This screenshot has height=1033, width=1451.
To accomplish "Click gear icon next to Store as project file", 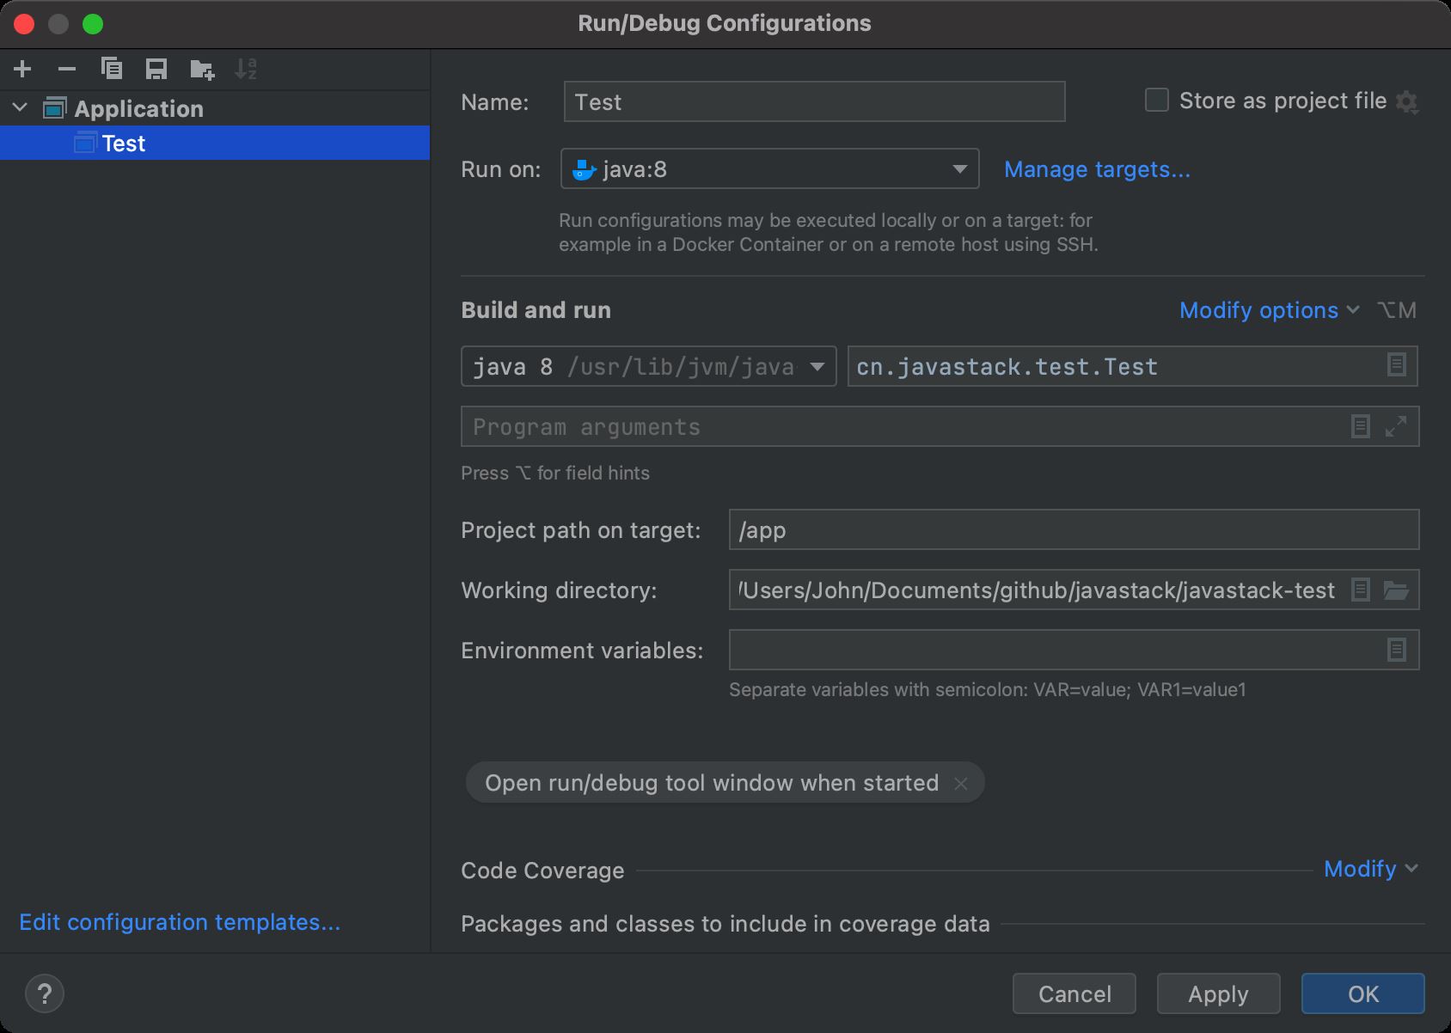I will [x=1407, y=102].
